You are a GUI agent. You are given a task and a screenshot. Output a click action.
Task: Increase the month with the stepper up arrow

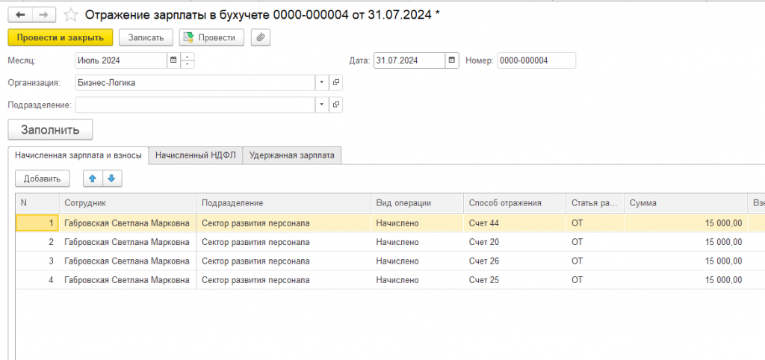pos(188,57)
